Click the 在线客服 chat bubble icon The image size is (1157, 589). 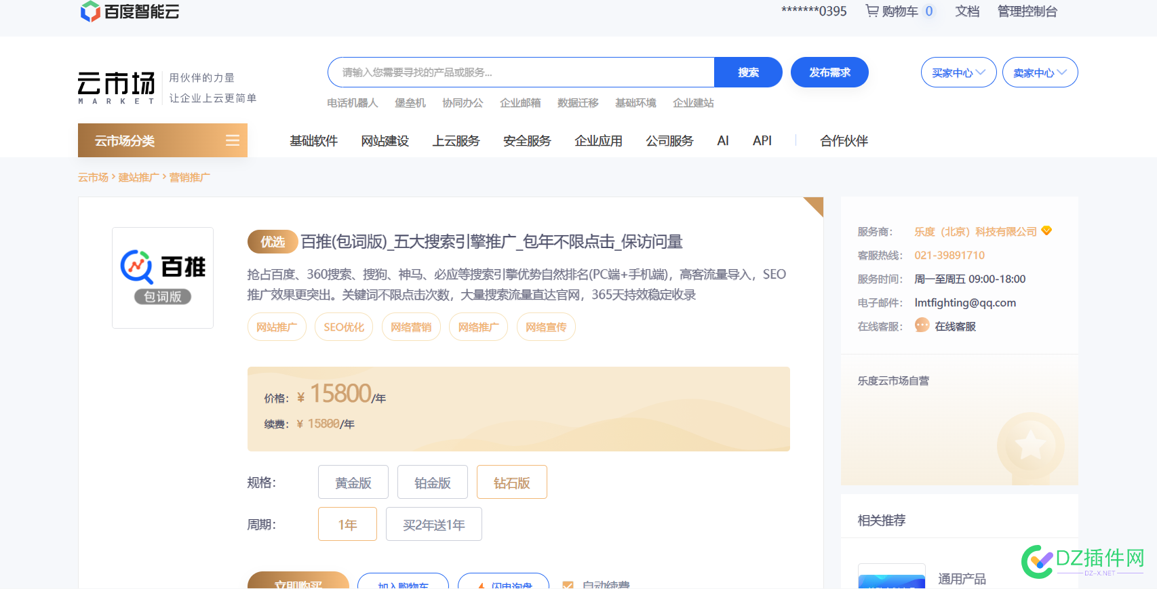(x=922, y=325)
